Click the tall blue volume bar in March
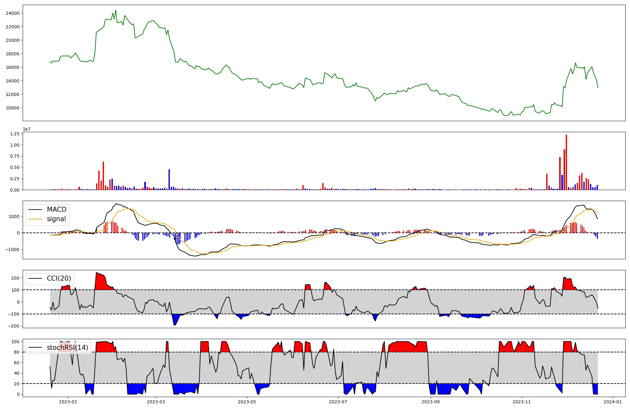This screenshot has height=409, width=630. 169,179
